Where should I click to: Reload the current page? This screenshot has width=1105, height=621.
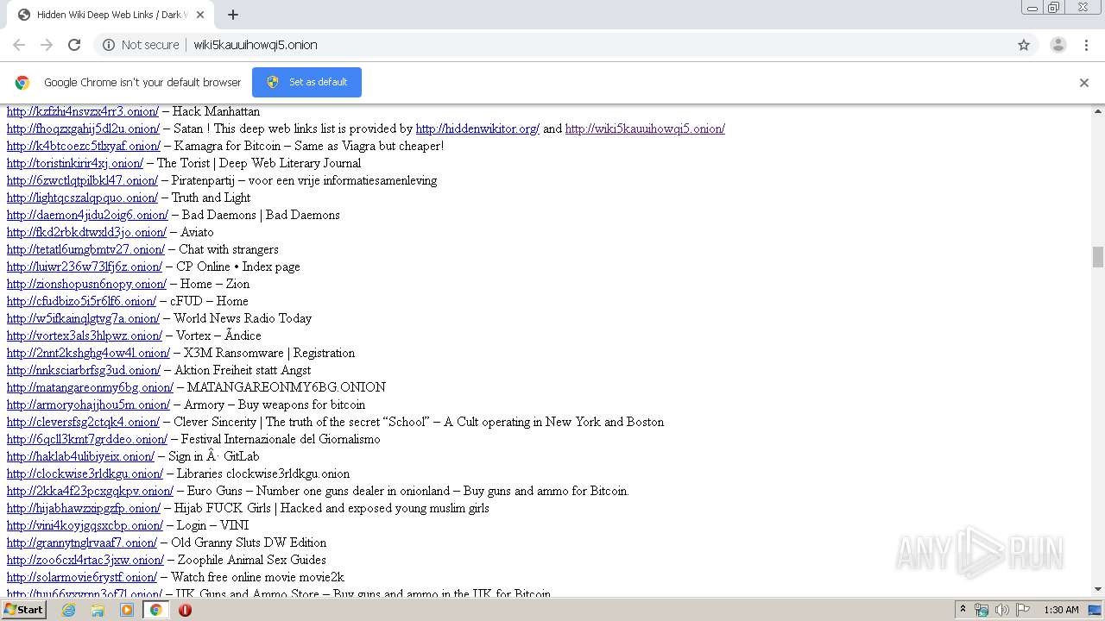point(74,45)
